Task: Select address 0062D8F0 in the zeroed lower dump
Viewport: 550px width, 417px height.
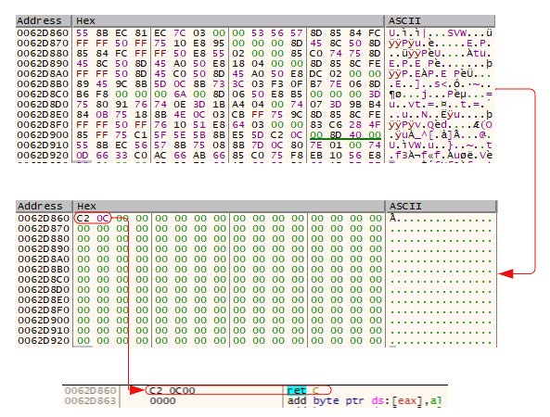Action: [x=44, y=310]
